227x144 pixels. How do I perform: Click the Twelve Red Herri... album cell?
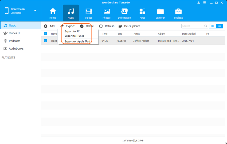click(168, 41)
